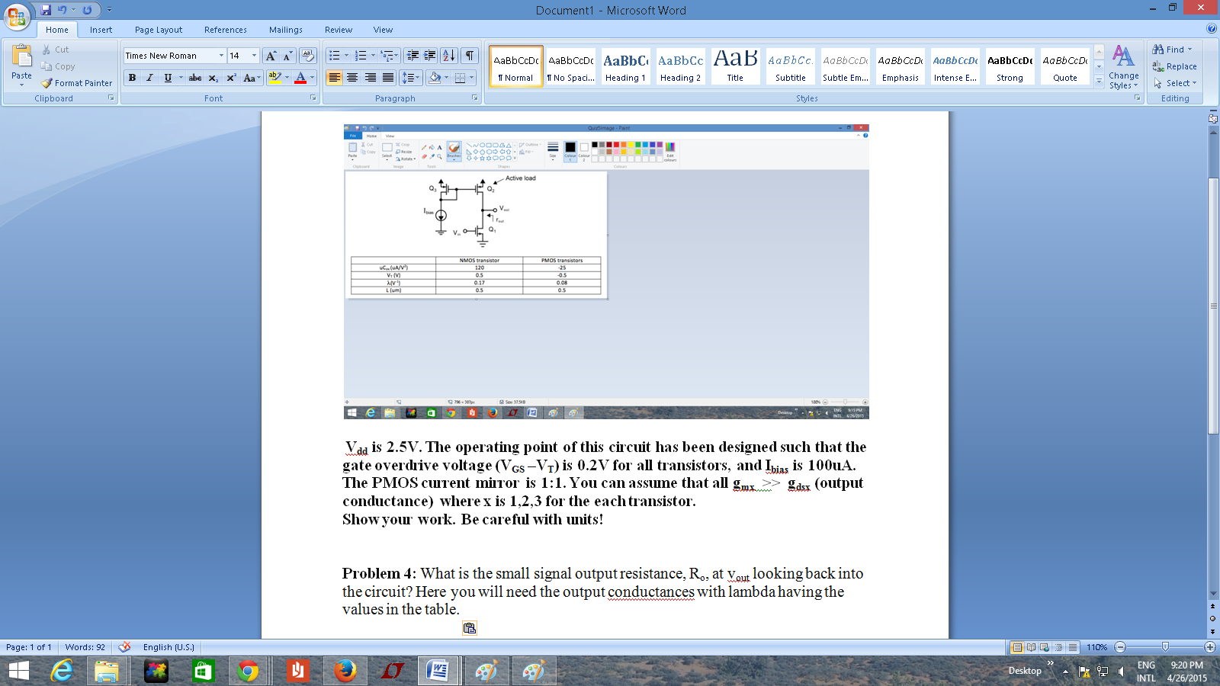The image size is (1220, 686).
Task: Expand the line spacing dropdown
Action: 418,78
